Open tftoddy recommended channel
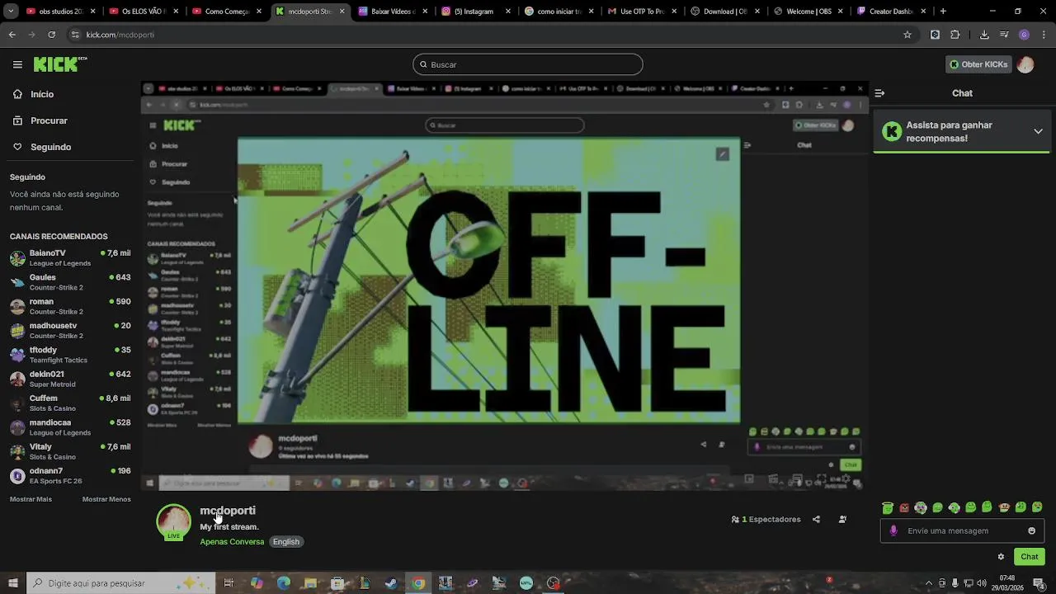This screenshot has height=594, width=1056. tap(69, 355)
